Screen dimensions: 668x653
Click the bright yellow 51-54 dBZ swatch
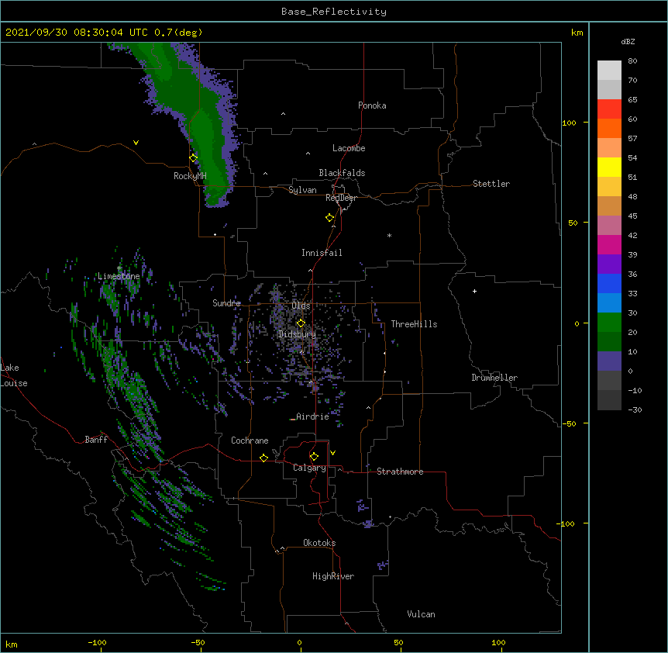coord(609,167)
